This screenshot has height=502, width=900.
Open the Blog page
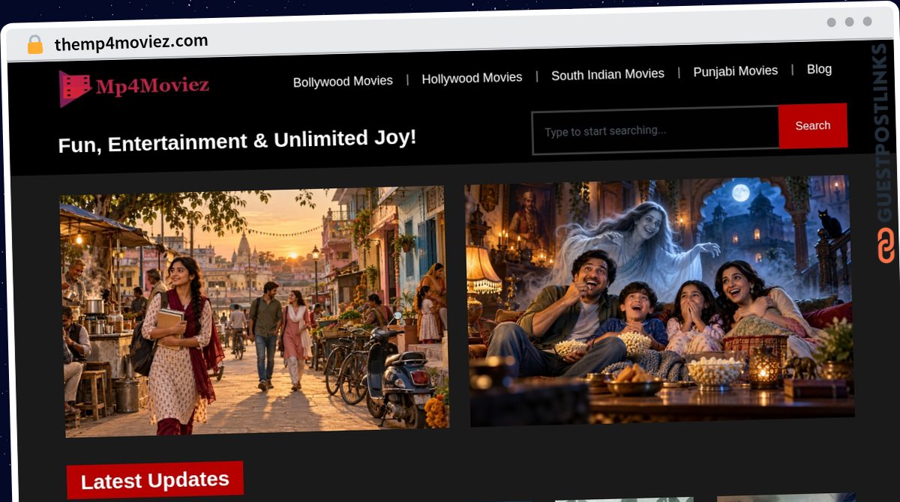tap(819, 69)
